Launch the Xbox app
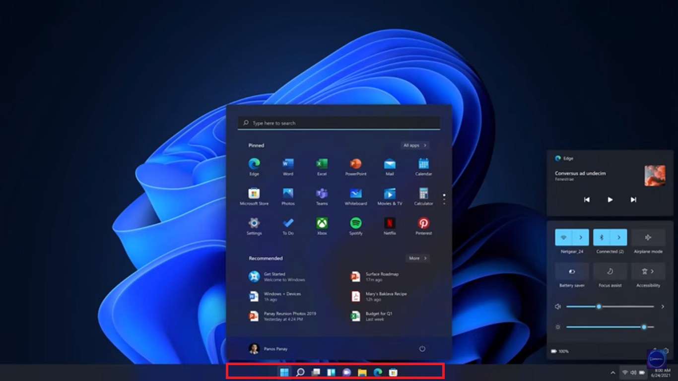Image resolution: width=678 pixels, height=381 pixels. (322, 226)
